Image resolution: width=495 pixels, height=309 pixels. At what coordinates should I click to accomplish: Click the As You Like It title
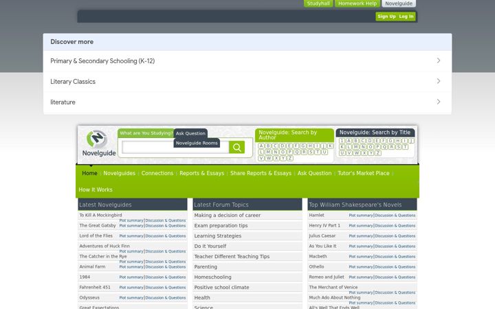pos(322,246)
